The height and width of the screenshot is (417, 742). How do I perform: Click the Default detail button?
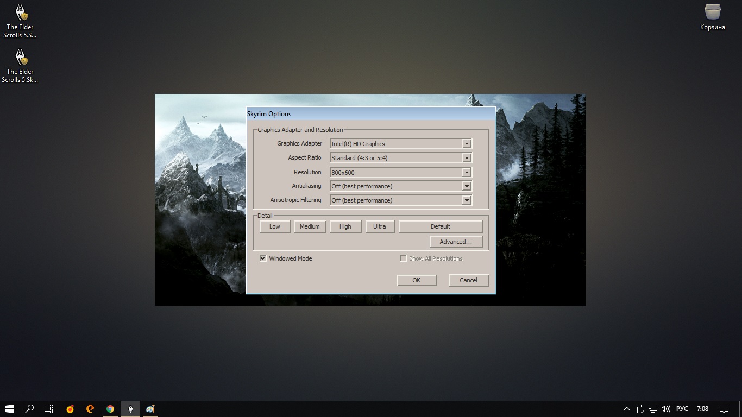(x=441, y=226)
